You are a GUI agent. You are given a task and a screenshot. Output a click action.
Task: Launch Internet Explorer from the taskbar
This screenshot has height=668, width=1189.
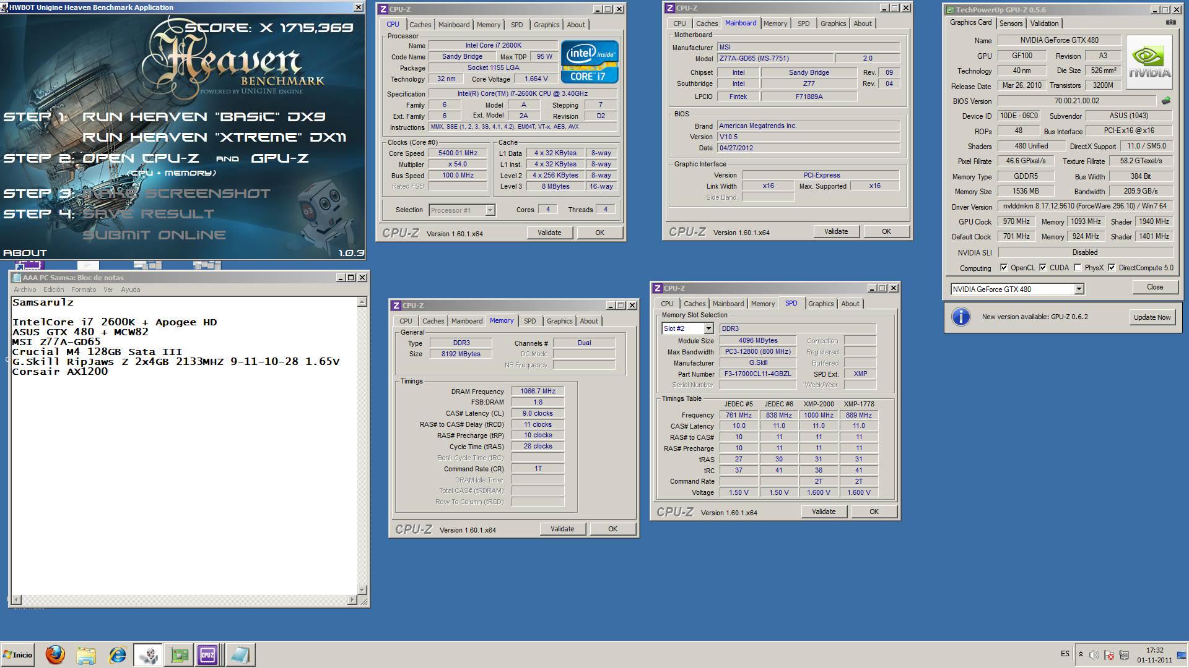(x=117, y=654)
